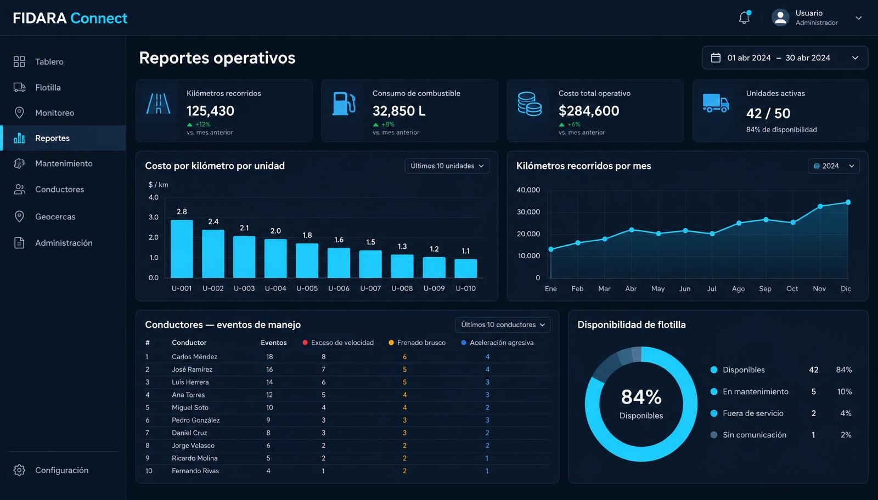Click the Mantenimiento gear icon

[x=19, y=163]
